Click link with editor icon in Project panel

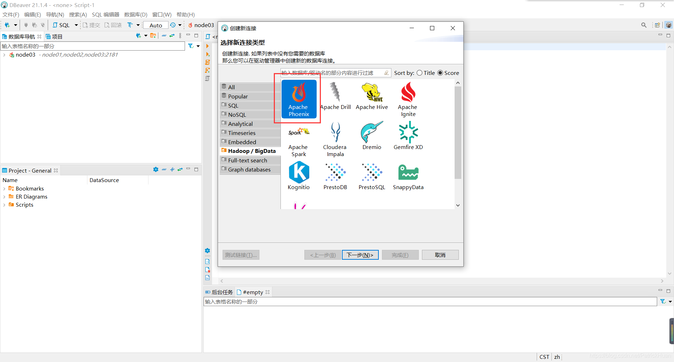tap(180, 170)
